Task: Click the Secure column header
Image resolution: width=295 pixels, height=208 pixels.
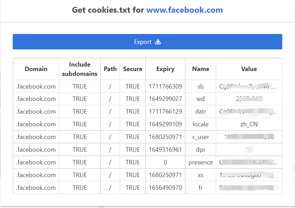Action: tap(133, 69)
